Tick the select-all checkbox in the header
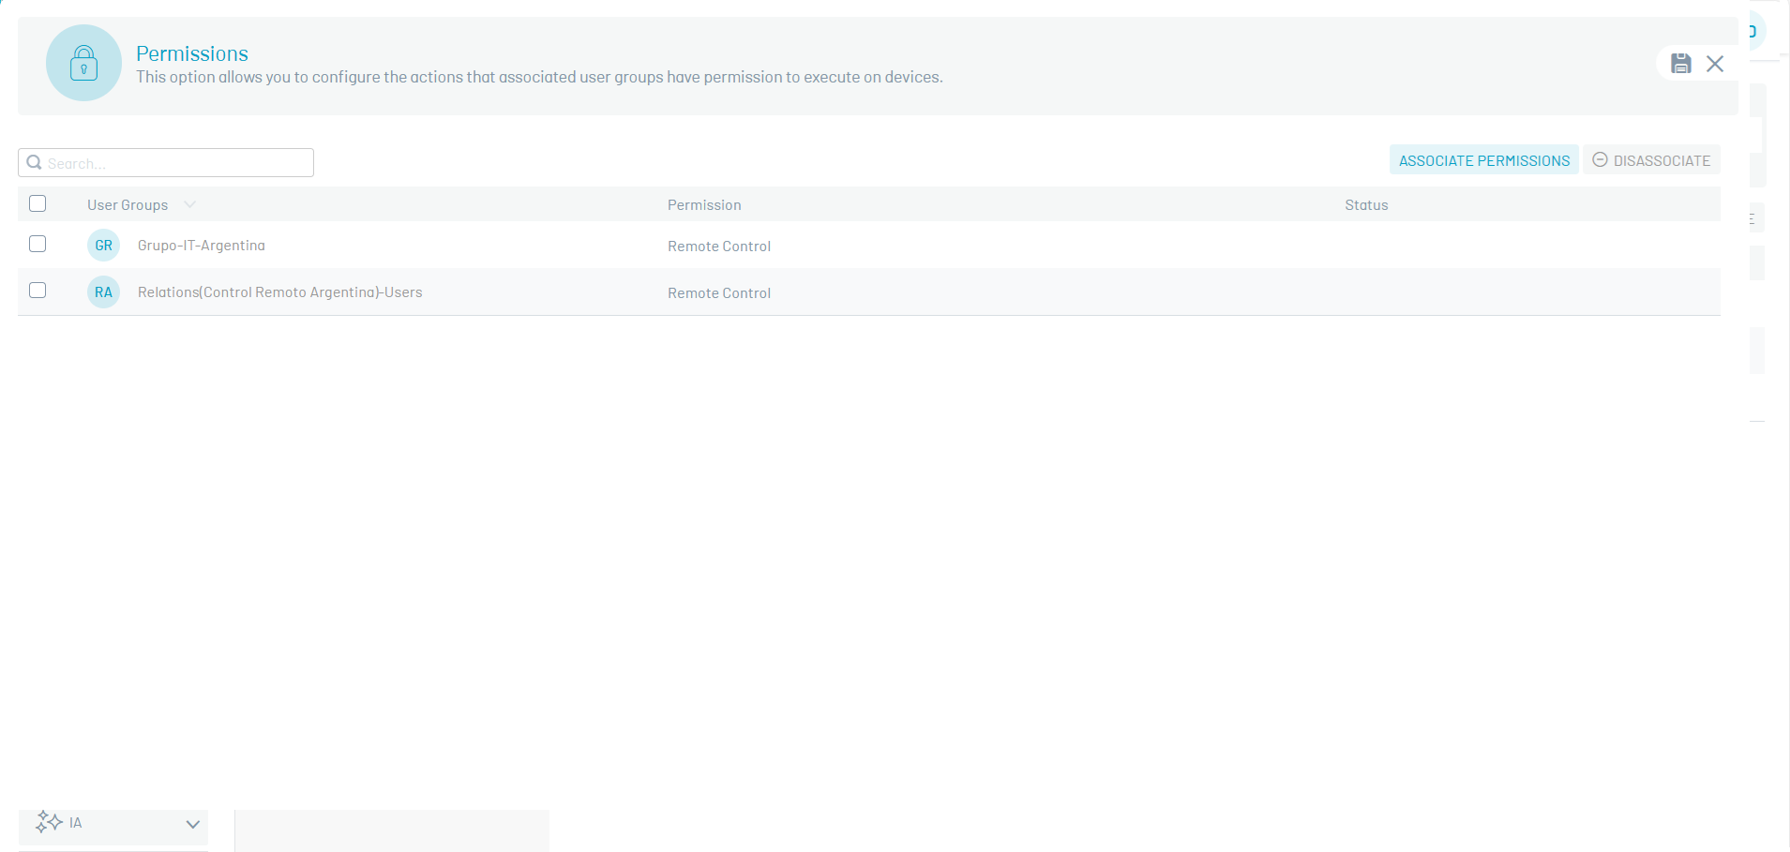 [x=38, y=203]
